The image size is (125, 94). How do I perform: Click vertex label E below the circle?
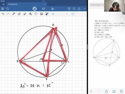pyautogui.click(x=47, y=79)
